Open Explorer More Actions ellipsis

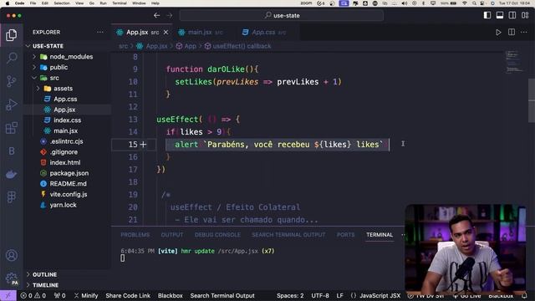coord(100,32)
